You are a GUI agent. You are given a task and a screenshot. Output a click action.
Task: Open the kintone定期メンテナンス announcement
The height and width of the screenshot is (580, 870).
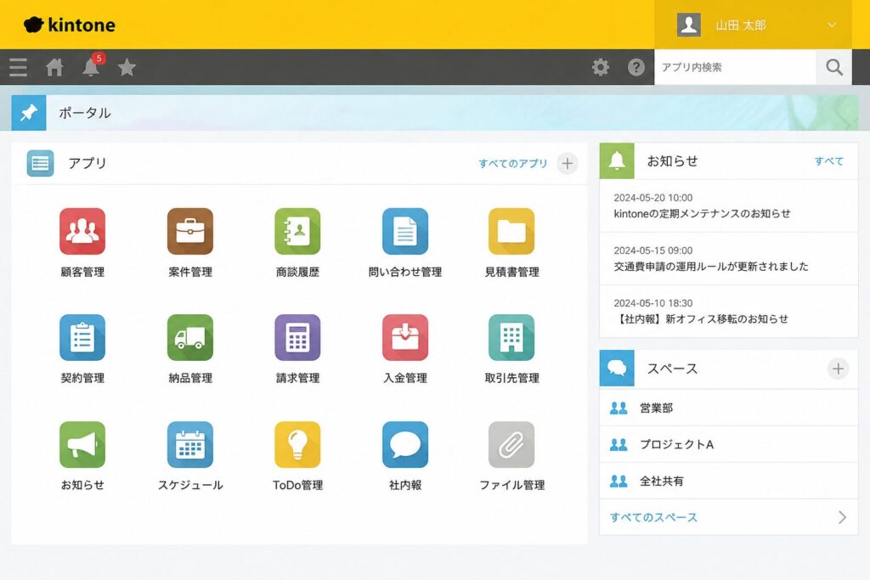[702, 213]
